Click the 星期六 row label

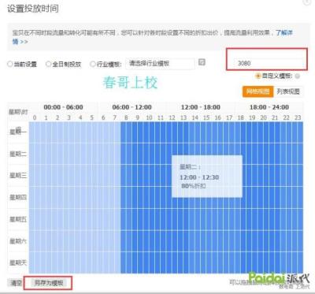point(18,241)
